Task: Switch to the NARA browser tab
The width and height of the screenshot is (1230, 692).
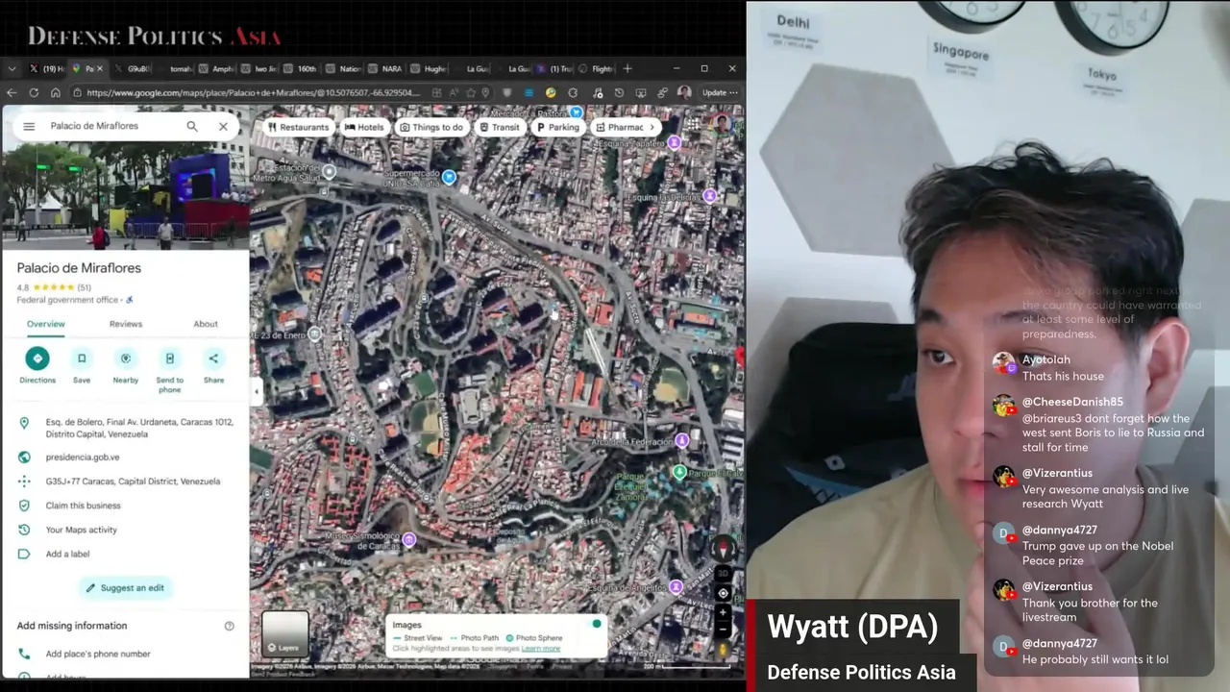Action: [386, 68]
